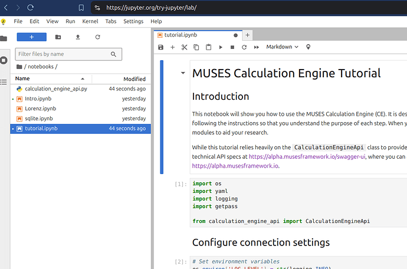The image size is (407, 269).
Task: Click the notebook toolbar lightbulb icon
Action: (308, 47)
